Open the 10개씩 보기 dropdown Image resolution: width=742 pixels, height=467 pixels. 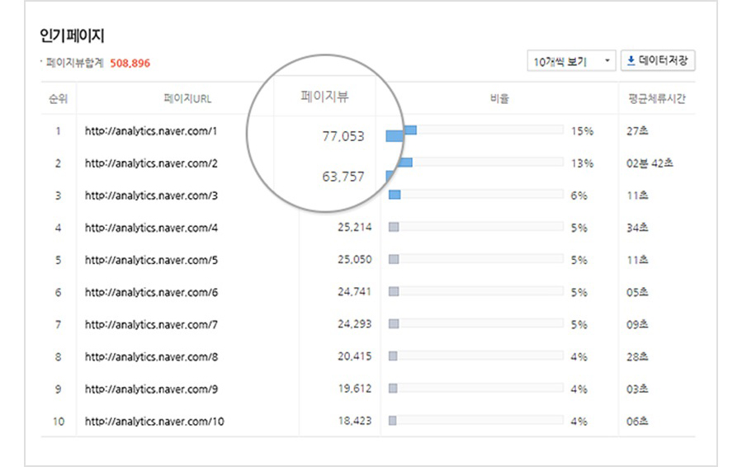pos(571,61)
